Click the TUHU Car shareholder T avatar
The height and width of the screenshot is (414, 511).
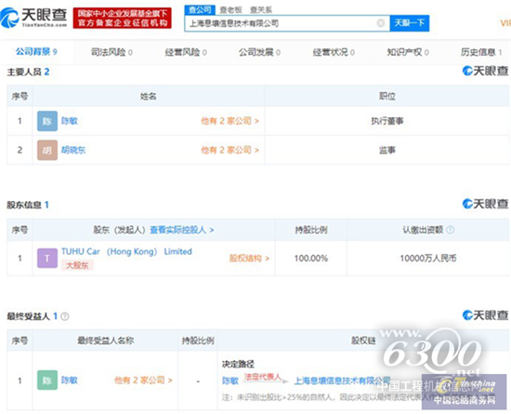(x=47, y=258)
